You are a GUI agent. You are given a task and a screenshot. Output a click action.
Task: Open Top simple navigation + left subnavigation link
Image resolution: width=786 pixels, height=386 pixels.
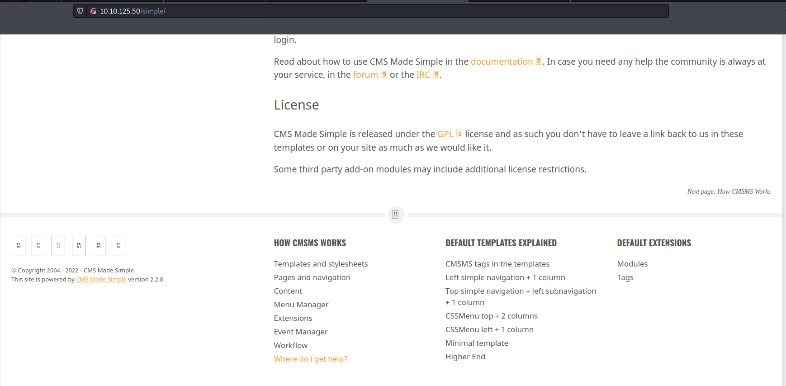pos(521,296)
